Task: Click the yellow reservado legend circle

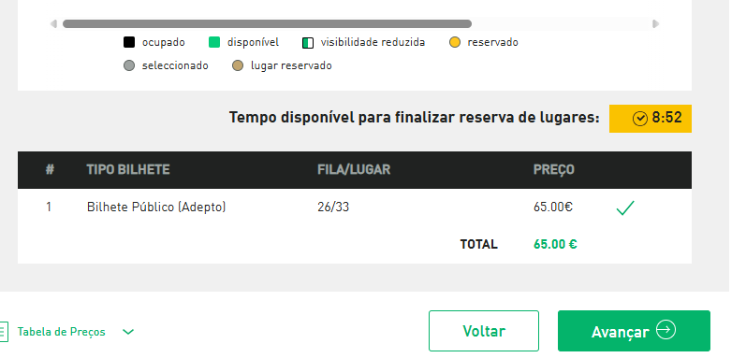Action: pos(455,42)
